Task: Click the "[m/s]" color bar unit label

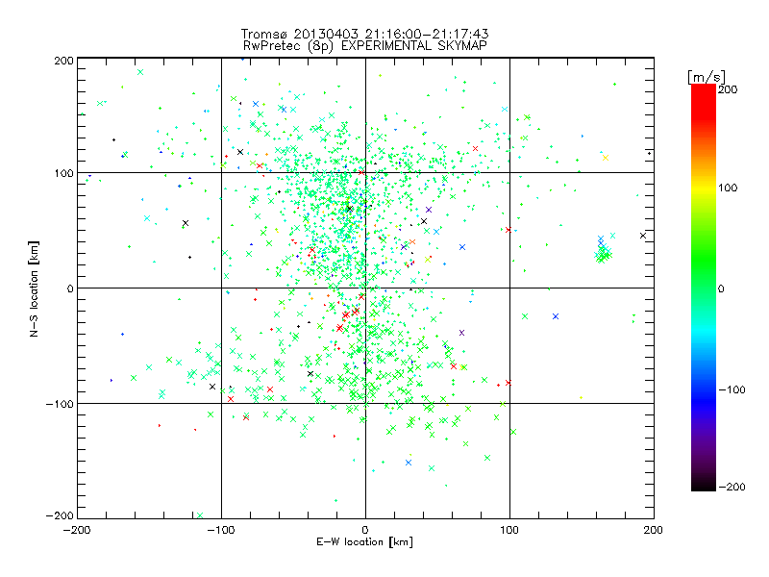Action: click(707, 77)
